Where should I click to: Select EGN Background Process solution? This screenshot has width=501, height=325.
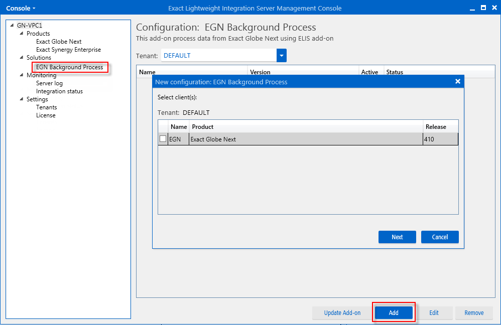[x=70, y=67]
